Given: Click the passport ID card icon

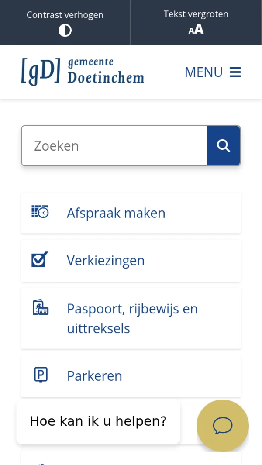Looking at the screenshot, I should (40, 308).
